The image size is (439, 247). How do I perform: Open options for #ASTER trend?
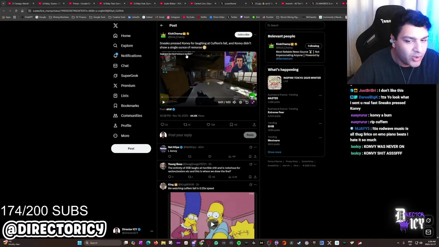[320, 96]
